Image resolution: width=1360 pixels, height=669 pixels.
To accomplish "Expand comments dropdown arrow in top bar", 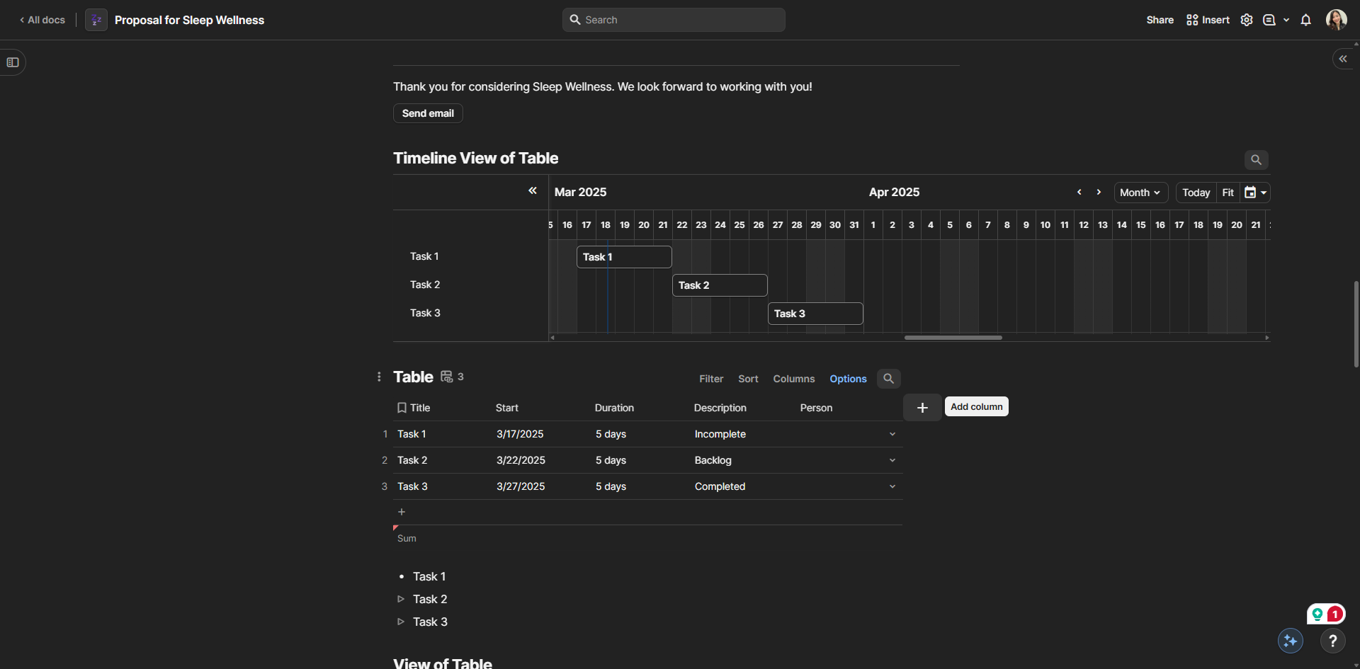I will coord(1286,20).
